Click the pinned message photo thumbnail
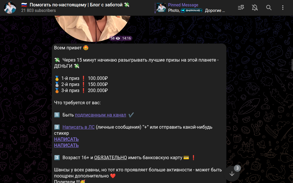This screenshot has width=293, height=183. 161,8
